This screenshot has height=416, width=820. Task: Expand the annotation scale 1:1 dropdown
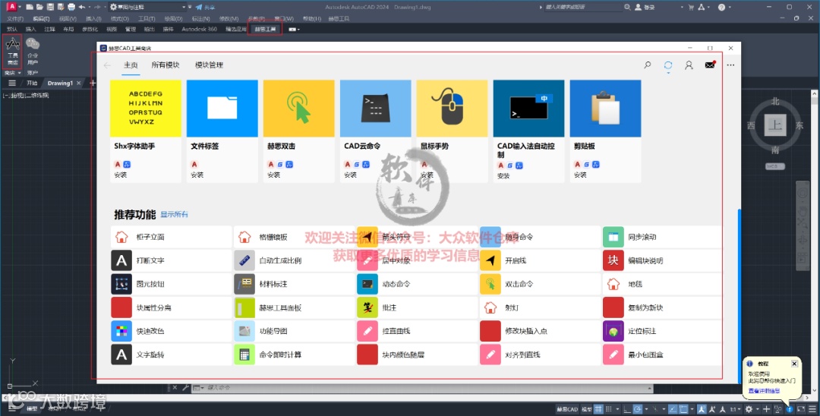pos(739,409)
